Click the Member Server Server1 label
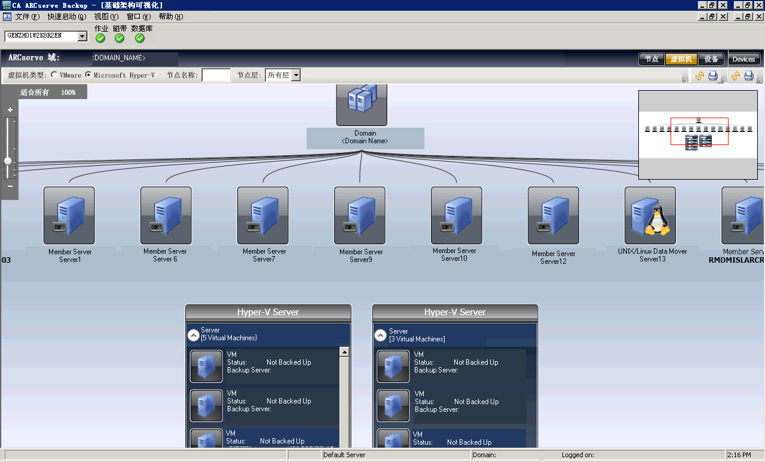This screenshot has height=462, width=765. tap(70, 255)
